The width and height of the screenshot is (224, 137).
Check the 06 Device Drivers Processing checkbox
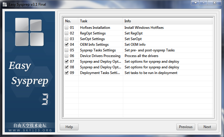66,56
